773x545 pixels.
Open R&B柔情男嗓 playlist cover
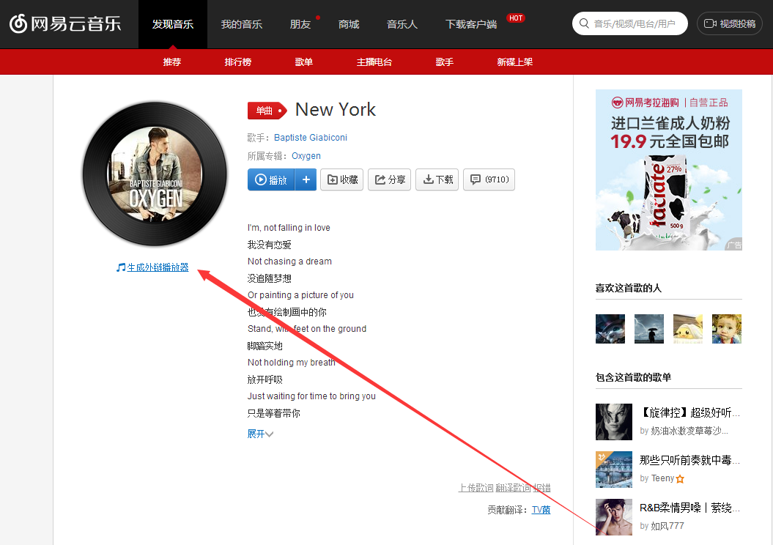614,517
